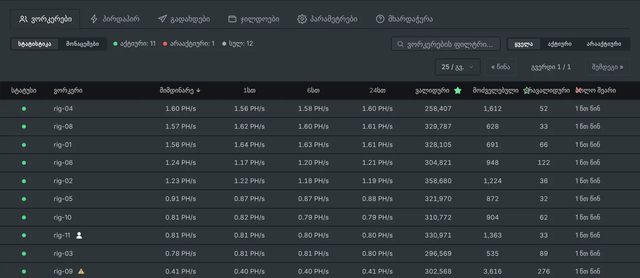Click the worker name rig-03
This screenshot has width=640, height=278.
(63, 253)
